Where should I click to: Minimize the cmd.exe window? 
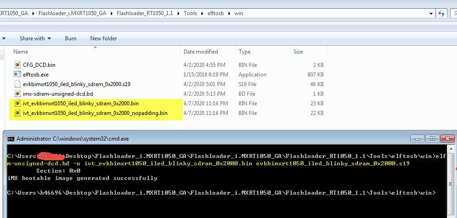(417, 138)
